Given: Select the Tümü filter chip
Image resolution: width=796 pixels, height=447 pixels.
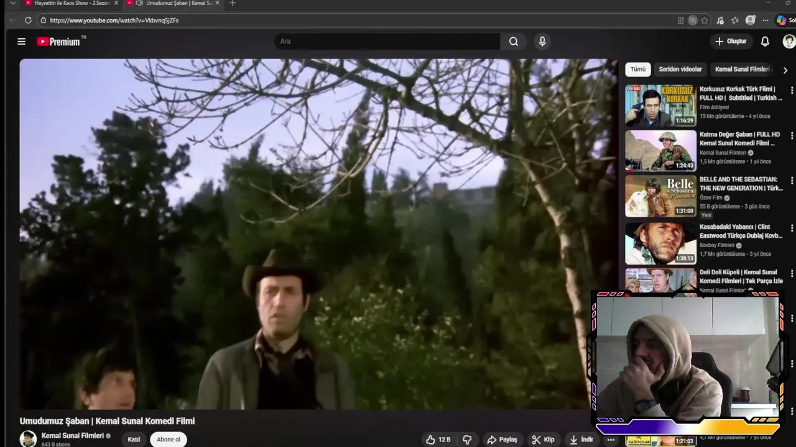Looking at the screenshot, I should [x=638, y=70].
